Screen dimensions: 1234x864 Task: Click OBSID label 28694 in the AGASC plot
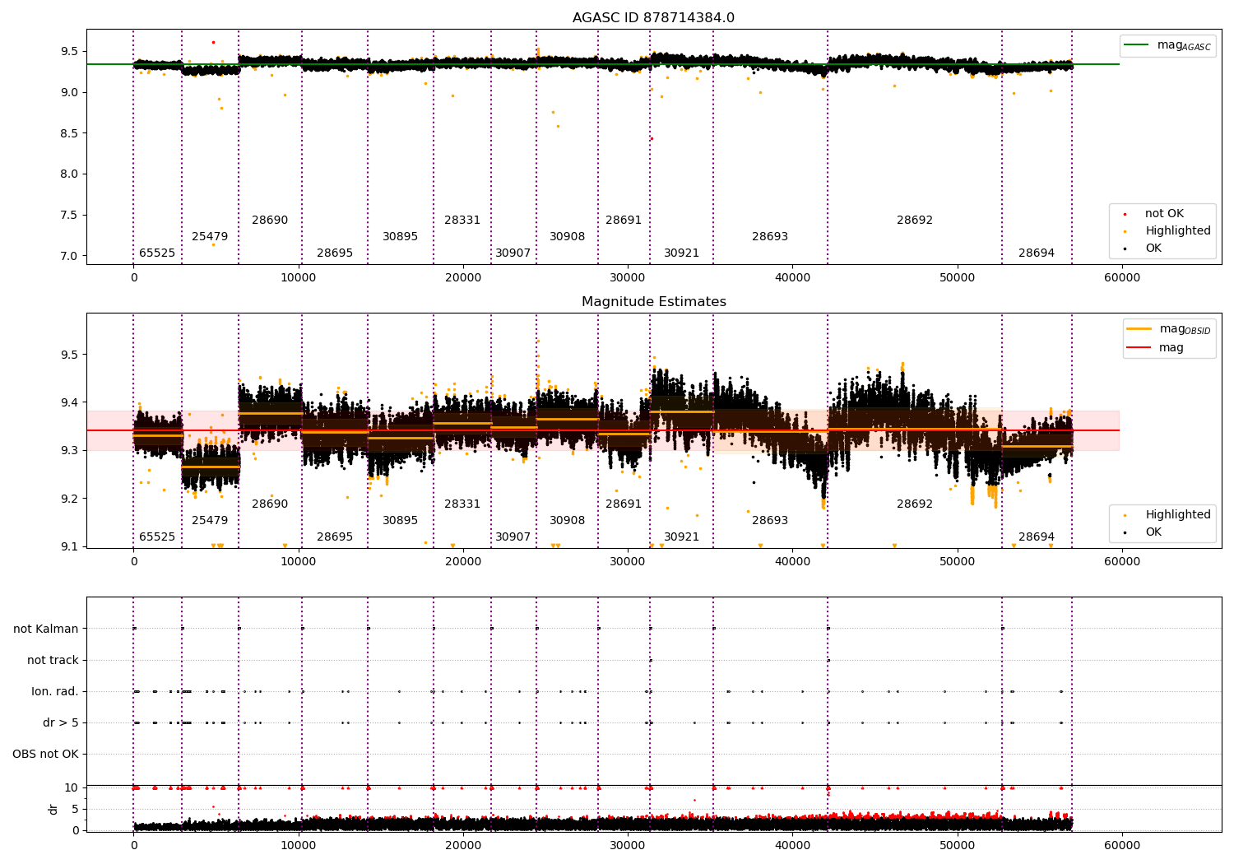click(1037, 253)
